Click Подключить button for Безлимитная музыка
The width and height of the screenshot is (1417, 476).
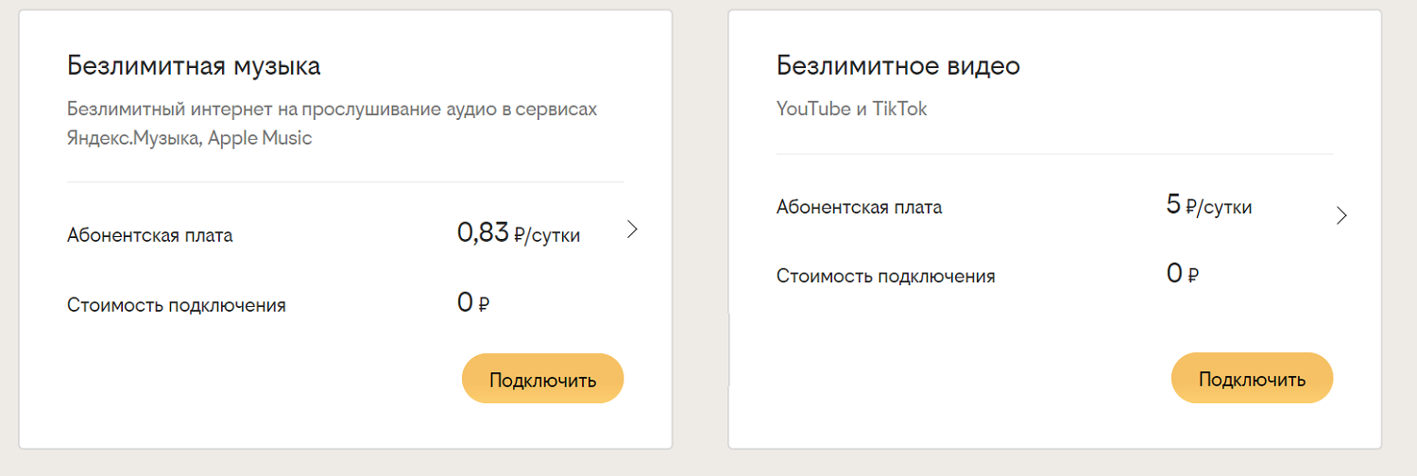coord(543,380)
